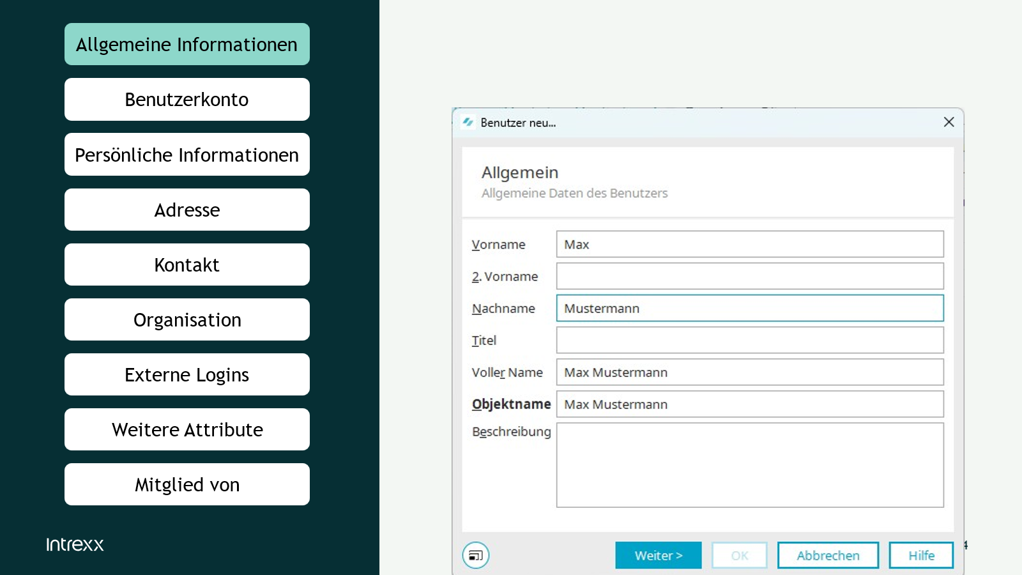Go to Persönliche Informationen
Viewport: 1022px width, 575px height.
pos(187,155)
